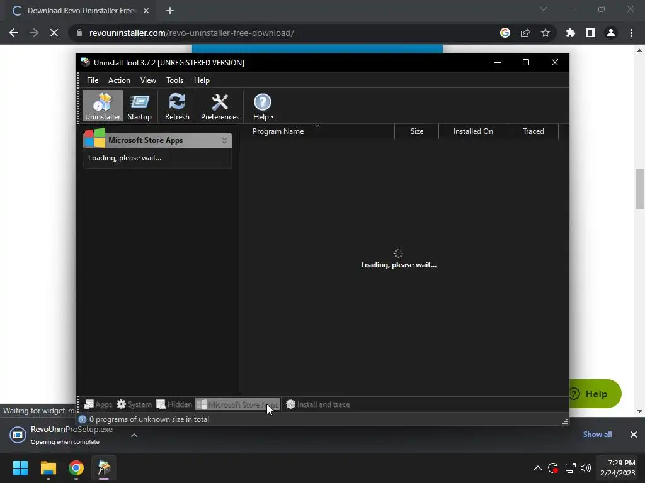The height and width of the screenshot is (483, 645).
Task: Click the green Help widget button
Action: (x=595, y=394)
